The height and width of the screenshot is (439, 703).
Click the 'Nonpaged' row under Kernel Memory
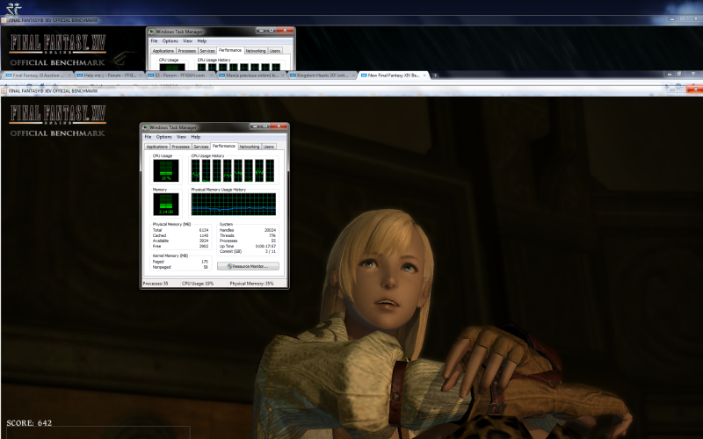coord(180,267)
